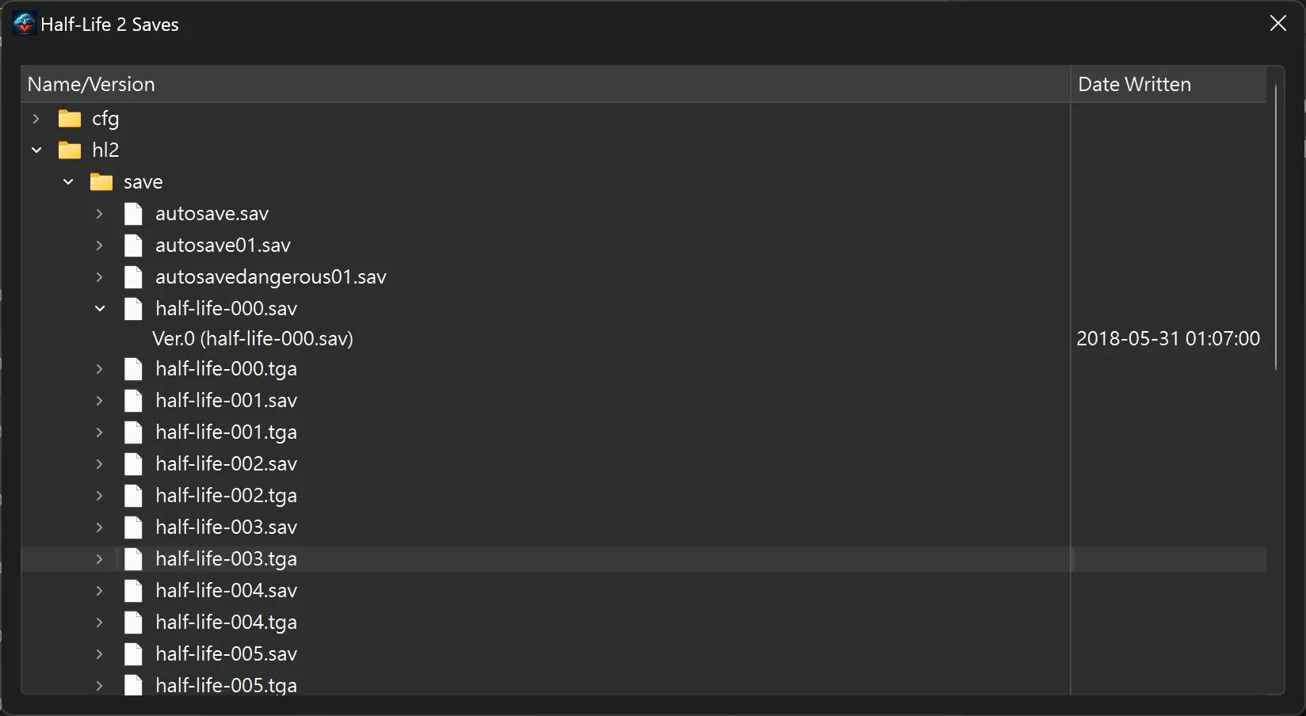Viewport: 1306px width, 716px height.
Task: Click the Name/Version column header
Action: click(x=90, y=84)
